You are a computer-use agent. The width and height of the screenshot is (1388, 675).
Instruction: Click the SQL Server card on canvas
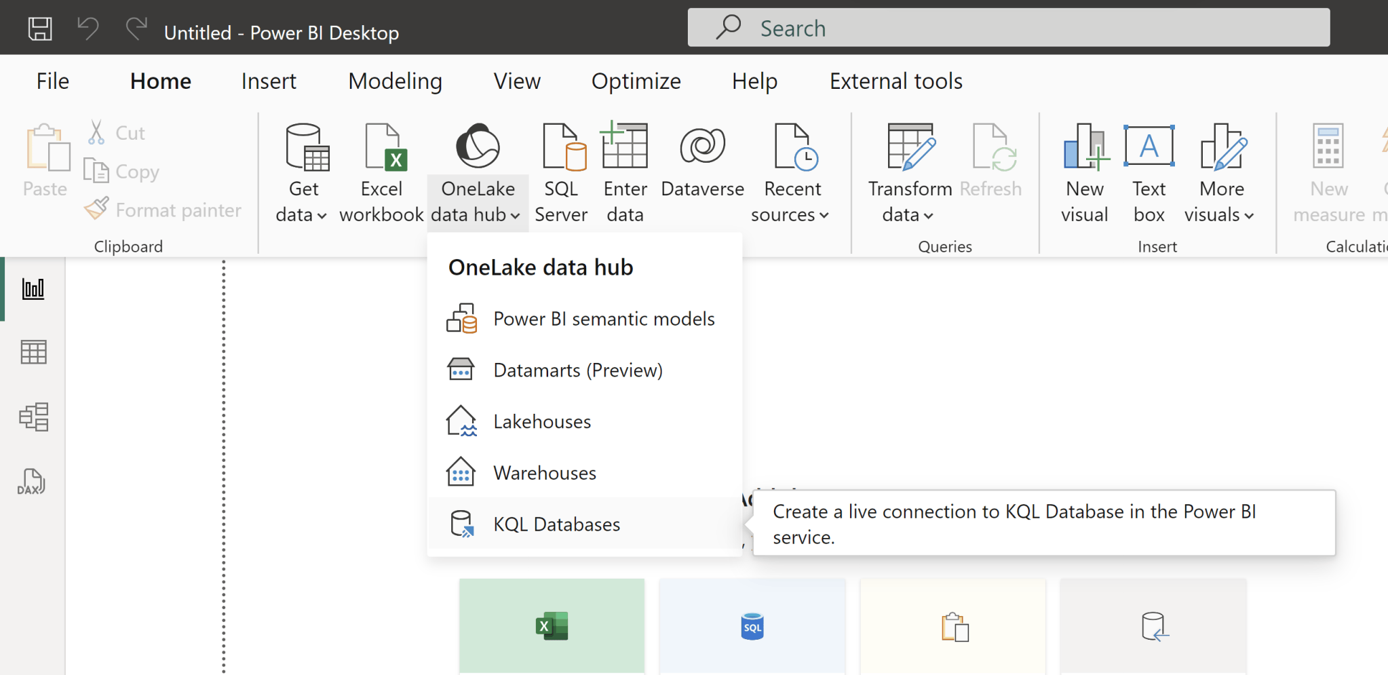[752, 625]
